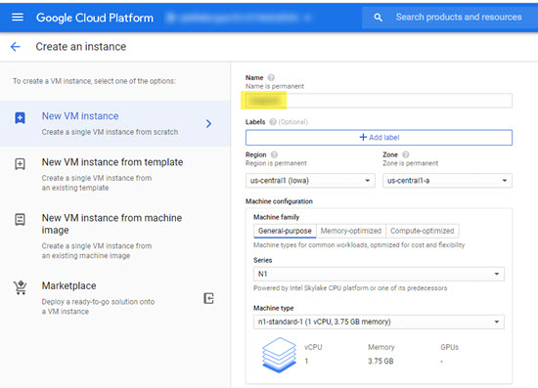This screenshot has height=388, width=538.
Task: Open the Zone dropdown us-central1-a
Action: [x=447, y=181]
